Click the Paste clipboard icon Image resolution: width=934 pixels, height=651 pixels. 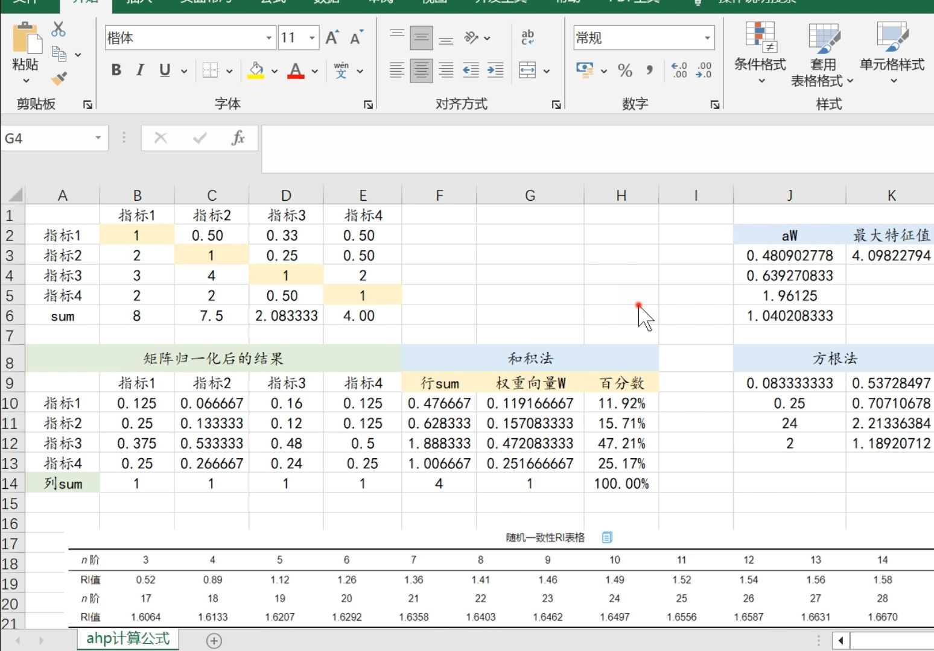tap(27, 38)
